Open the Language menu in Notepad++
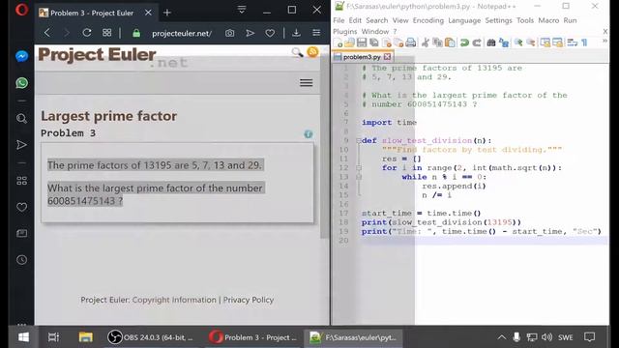The image size is (619, 348). pyautogui.click(x=464, y=20)
